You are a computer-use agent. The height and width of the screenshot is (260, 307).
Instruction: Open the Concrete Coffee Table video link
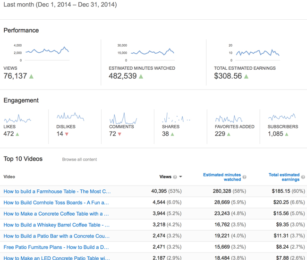click(x=56, y=214)
